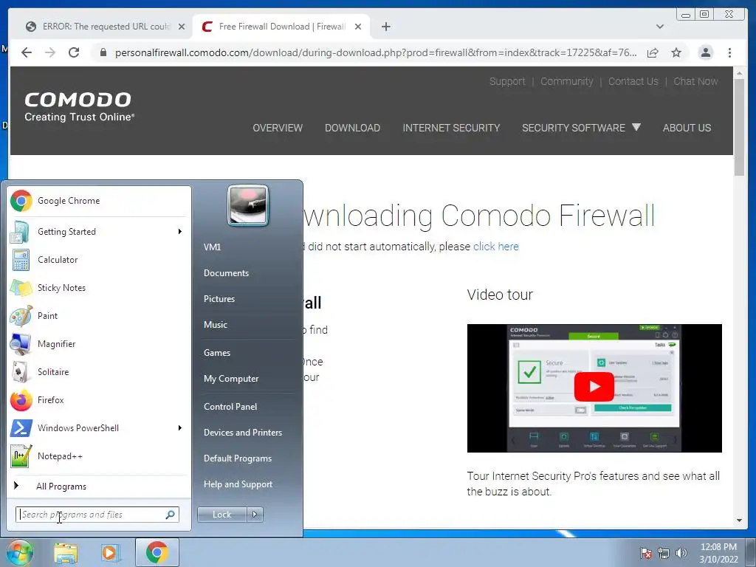The height and width of the screenshot is (567, 756).
Task: Click the Windows Start orb
Action: click(x=18, y=552)
